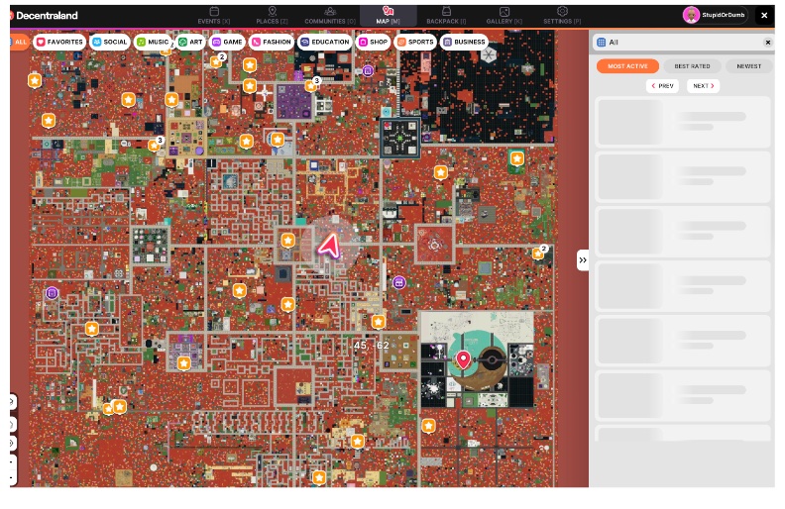The width and height of the screenshot is (785, 509).
Task: Click star marker numbered 2 near top
Action: click(216, 62)
